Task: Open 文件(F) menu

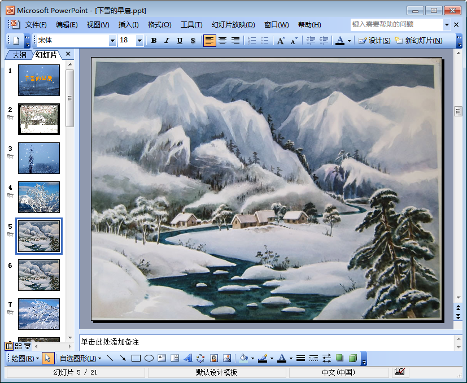Action: [x=36, y=25]
